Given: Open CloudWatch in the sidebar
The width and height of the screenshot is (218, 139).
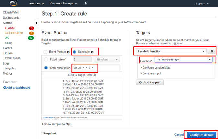Looking at the screenshot, I should [11, 12].
